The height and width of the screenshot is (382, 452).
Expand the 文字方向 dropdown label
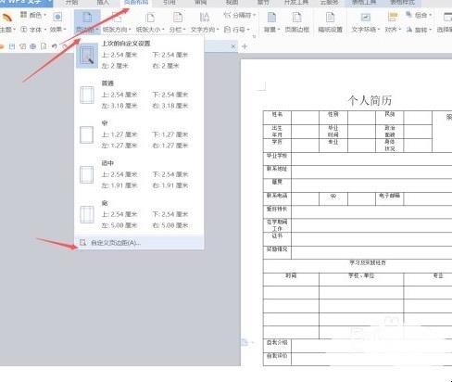coord(205,30)
